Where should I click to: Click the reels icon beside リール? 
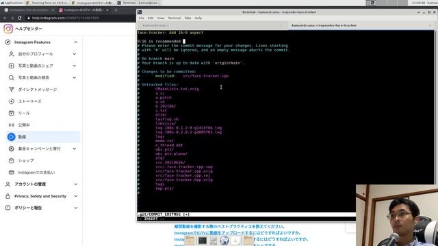12,113
